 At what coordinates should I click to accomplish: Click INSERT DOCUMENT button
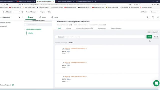point(152,32)
